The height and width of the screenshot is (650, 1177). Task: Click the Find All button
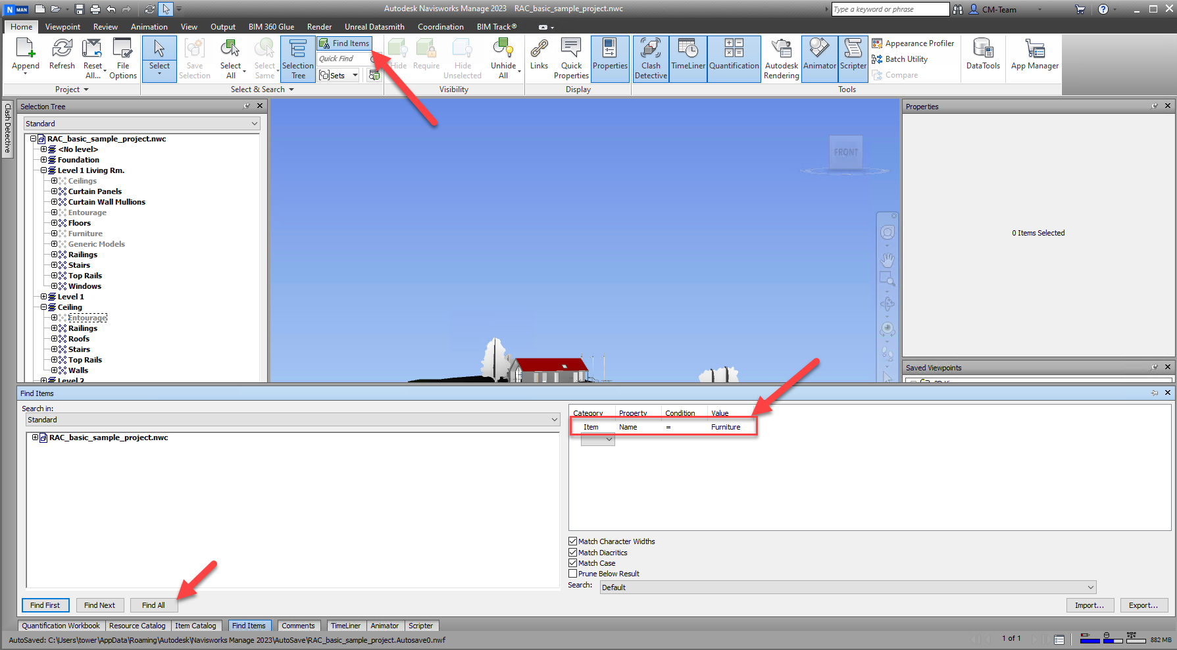[153, 605]
